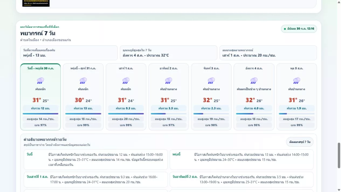Click the rain cloud icon for today (พฤหัส 30 ก.ค.)
Viewport: 341px width, 192px height.
point(40,80)
